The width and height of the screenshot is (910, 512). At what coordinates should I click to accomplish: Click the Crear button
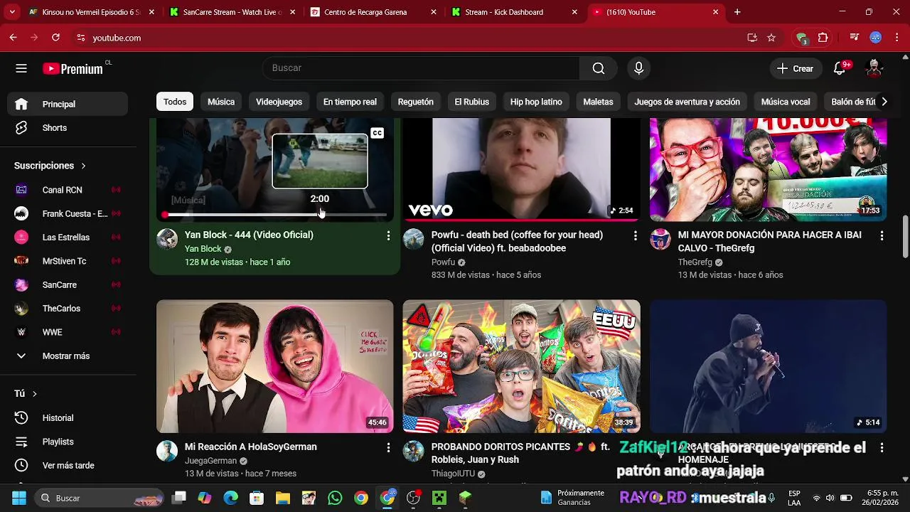[x=796, y=68]
